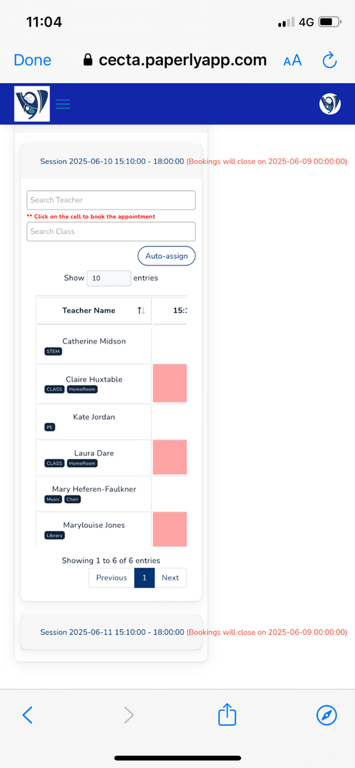Screen dimensions: 355x768
Task: Focus the Search Teacher field
Action: click(x=111, y=200)
